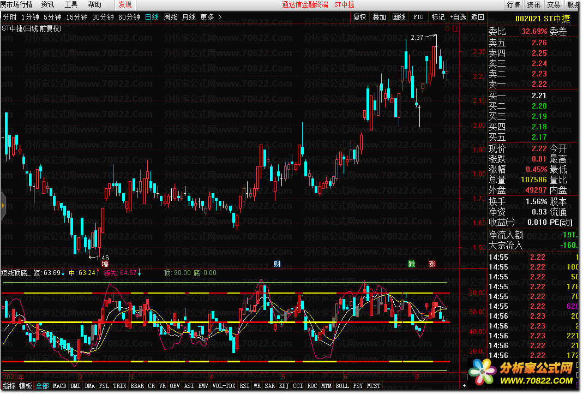Image resolution: width=583 pixels, height=394 pixels.
Task: Select the PSY indicator
Action: pos(358,386)
